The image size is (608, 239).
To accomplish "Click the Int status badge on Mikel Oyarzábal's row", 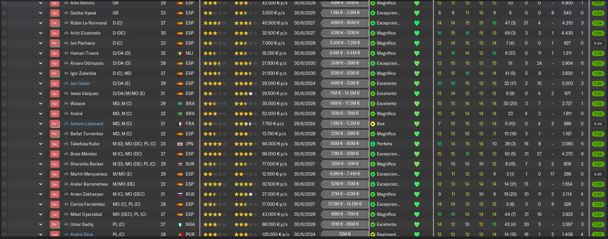I will [55, 214].
